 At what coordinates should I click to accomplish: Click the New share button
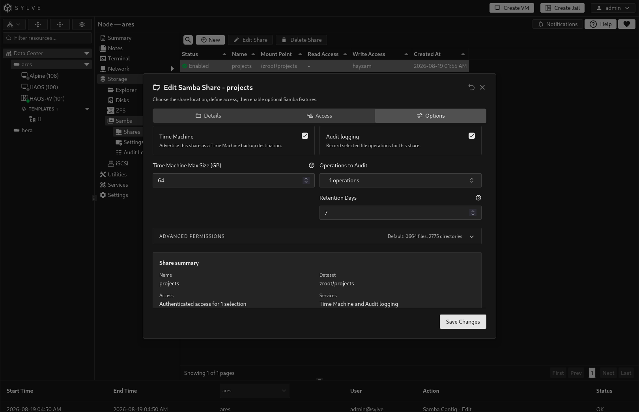[x=210, y=40]
